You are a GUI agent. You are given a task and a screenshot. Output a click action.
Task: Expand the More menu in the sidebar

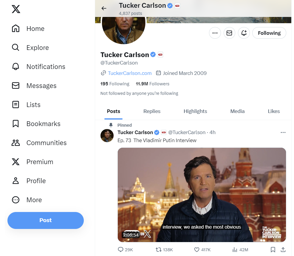click(x=27, y=200)
